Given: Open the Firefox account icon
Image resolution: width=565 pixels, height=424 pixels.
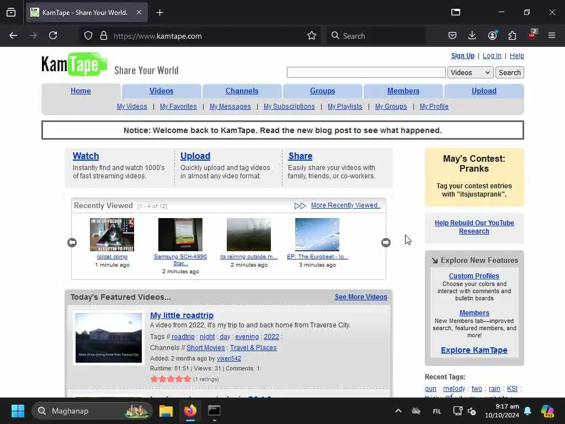Looking at the screenshot, I should [x=492, y=35].
